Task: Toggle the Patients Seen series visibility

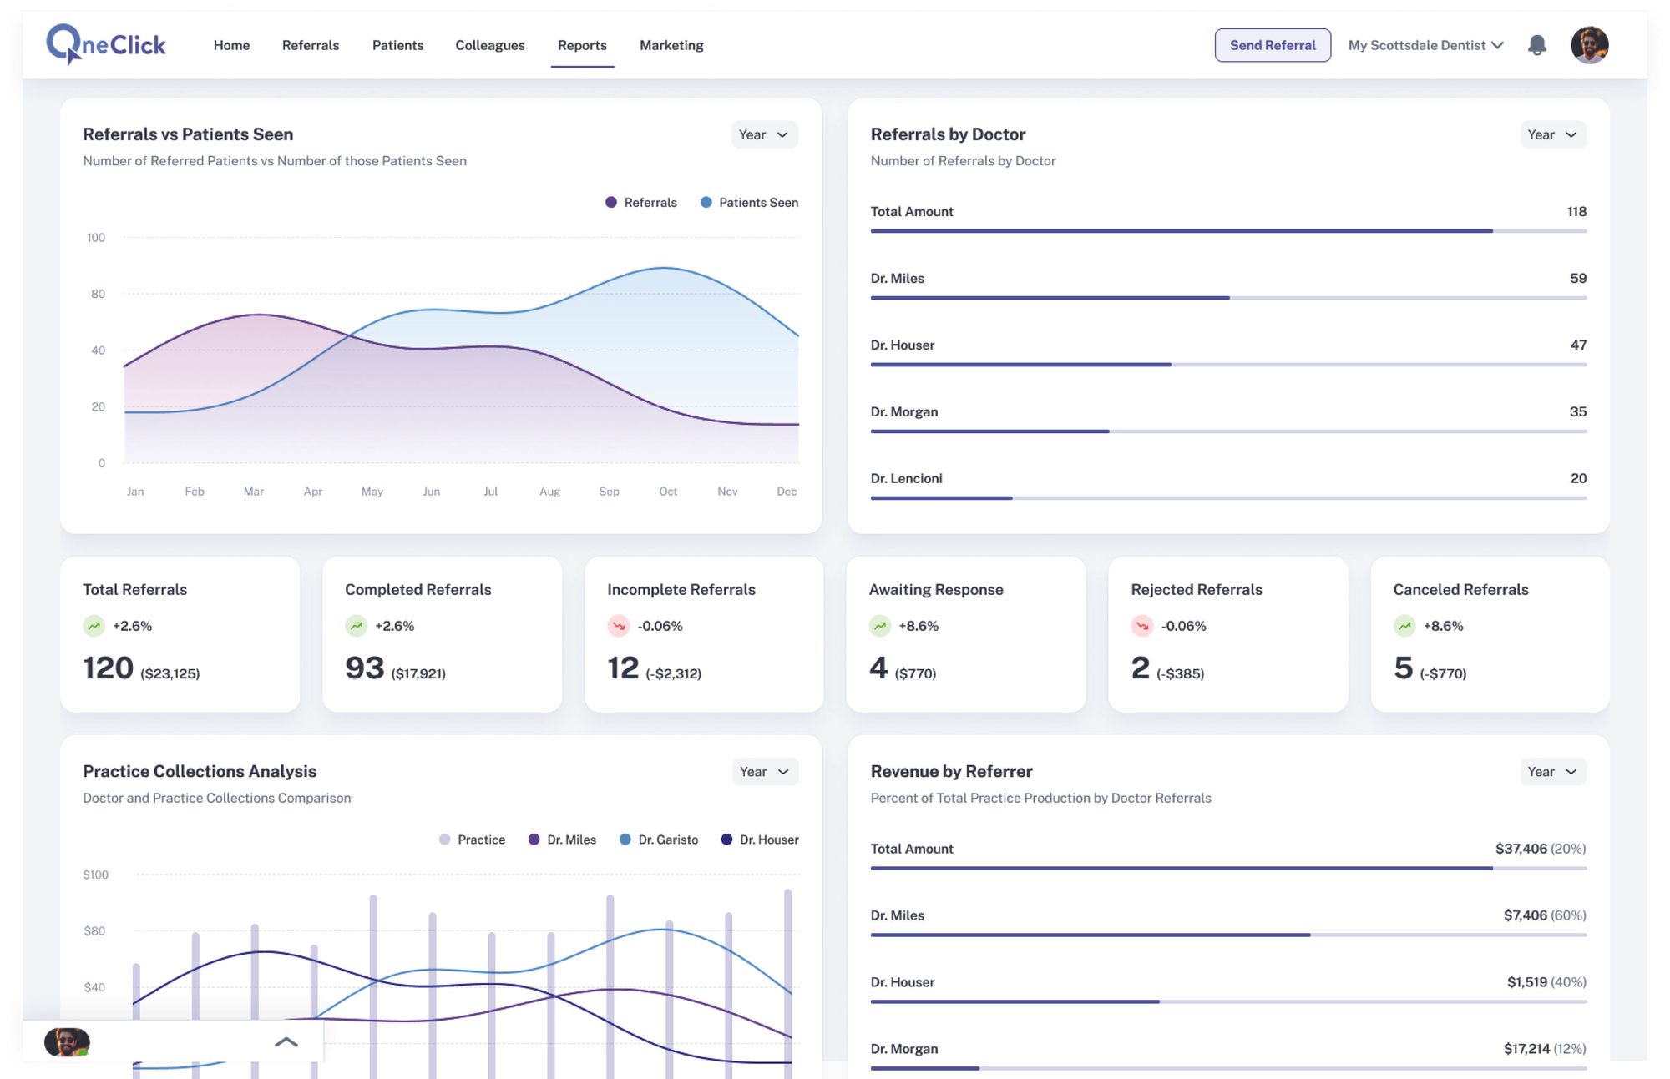Action: pos(748,202)
